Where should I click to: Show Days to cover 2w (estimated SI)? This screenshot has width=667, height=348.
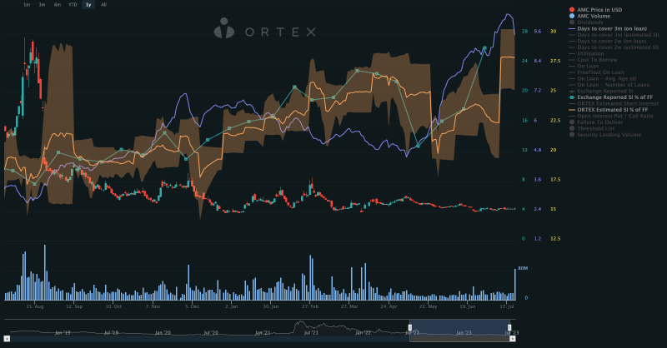click(614, 47)
